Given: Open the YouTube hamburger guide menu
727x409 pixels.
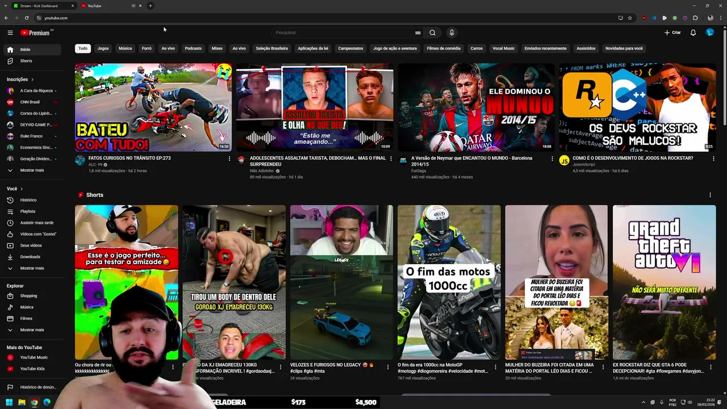Looking at the screenshot, I should [x=10, y=33].
